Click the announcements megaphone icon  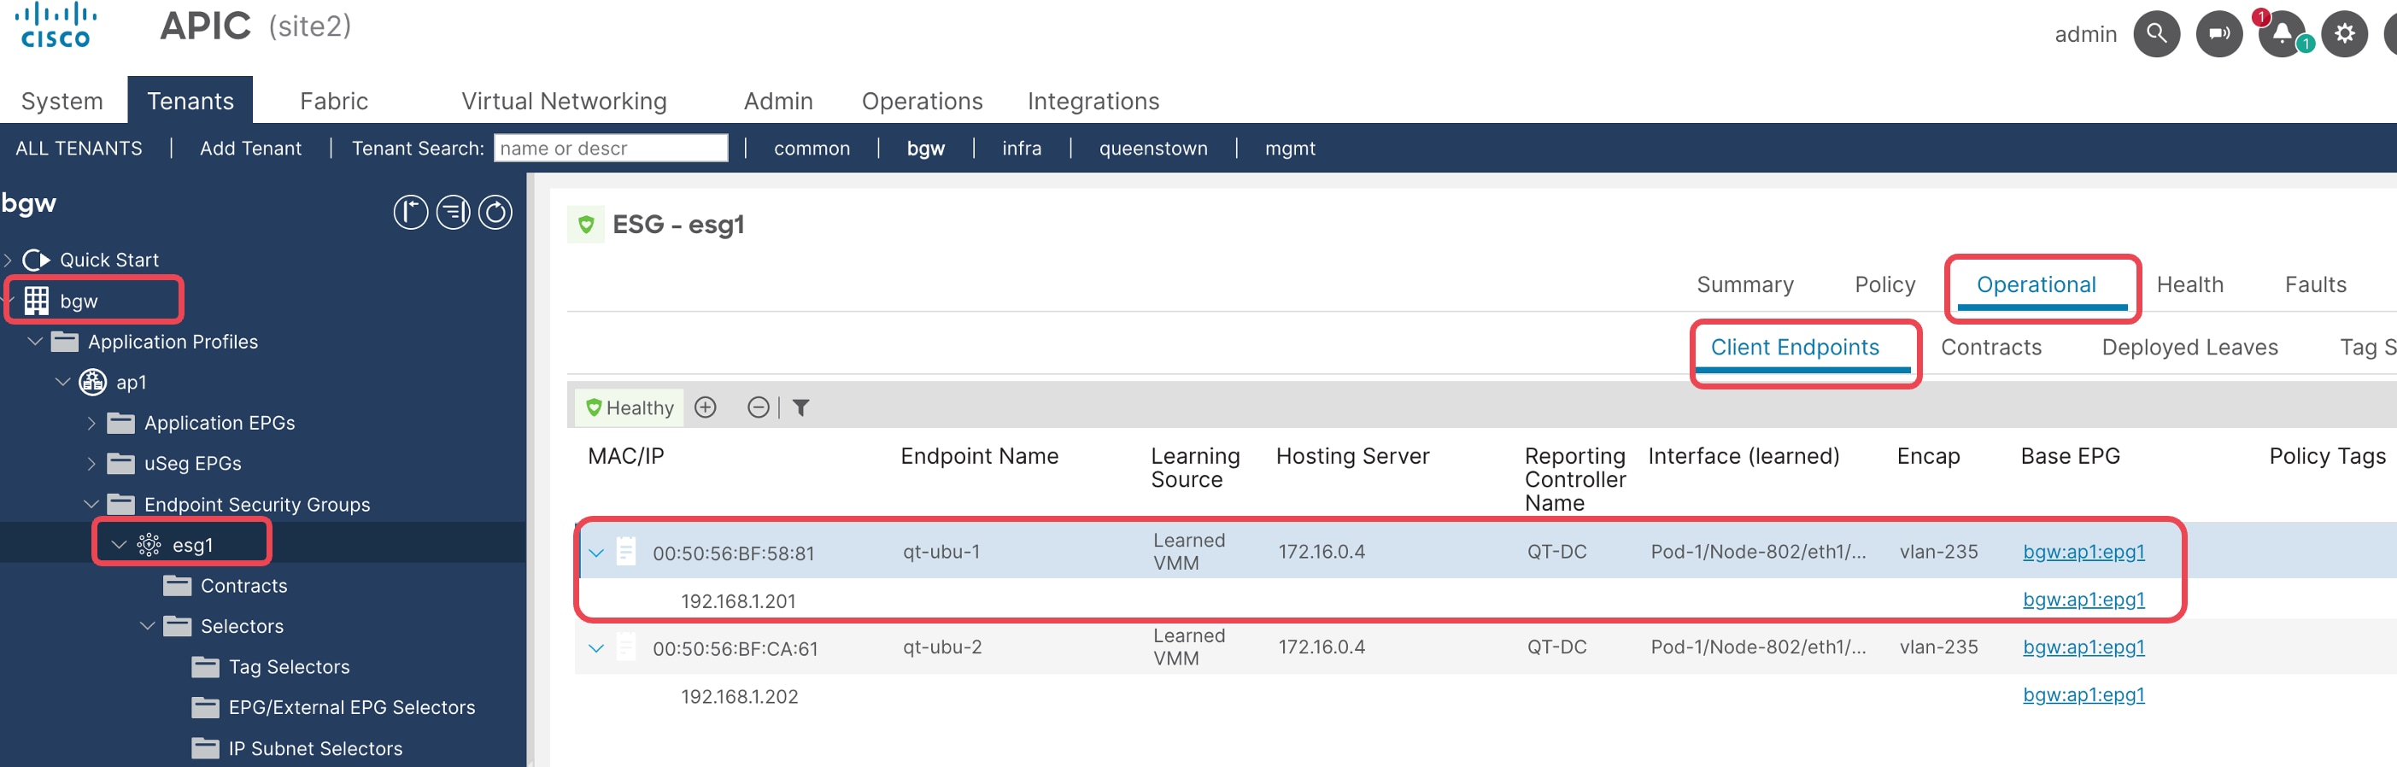coord(2219,34)
